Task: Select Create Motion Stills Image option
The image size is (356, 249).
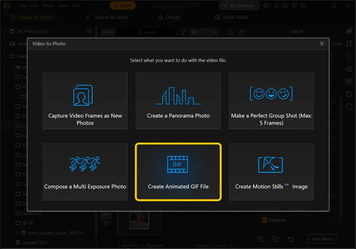Action: click(271, 172)
